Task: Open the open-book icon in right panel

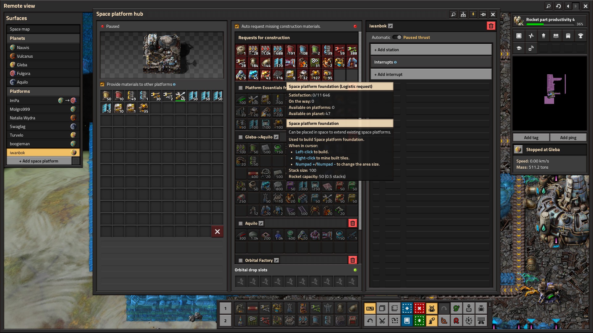Action: (x=556, y=36)
